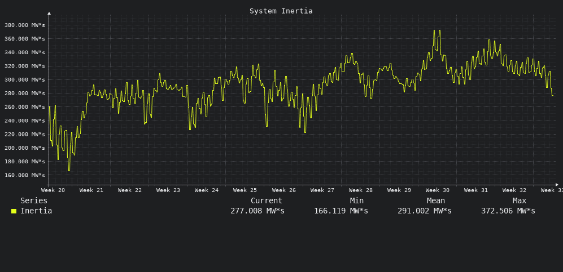Click the 180.000 MW*s y-axis label
The width and height of the screenshot is (563, 272).
pyautogui.click(x=25, y=162)
